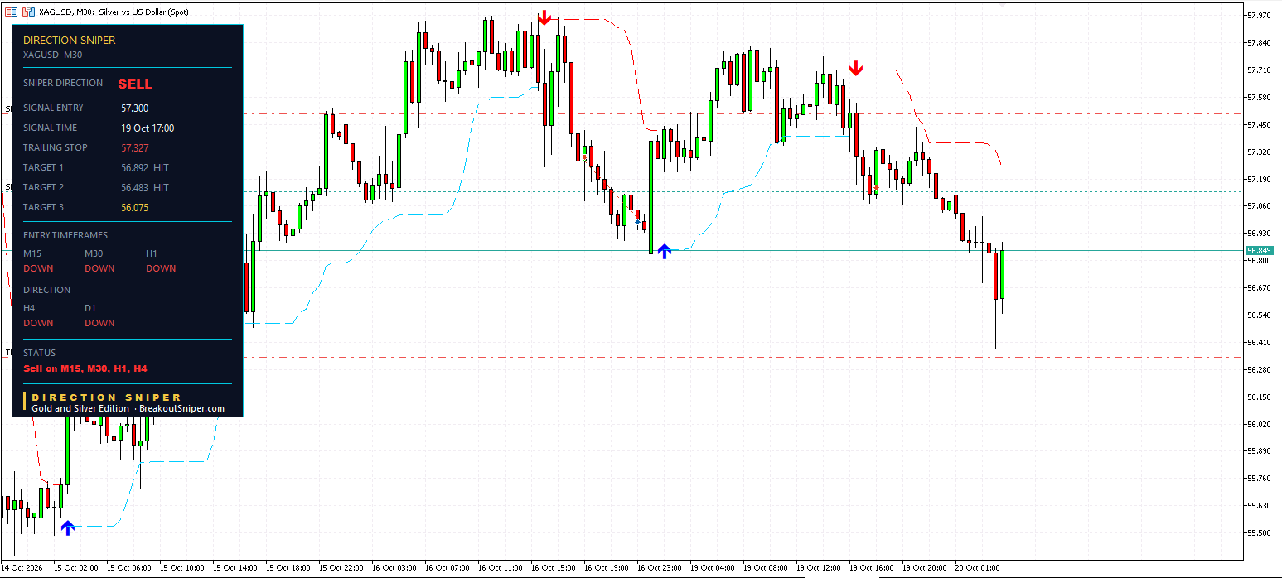Click Target 3 value 56.075

point(135,208)
